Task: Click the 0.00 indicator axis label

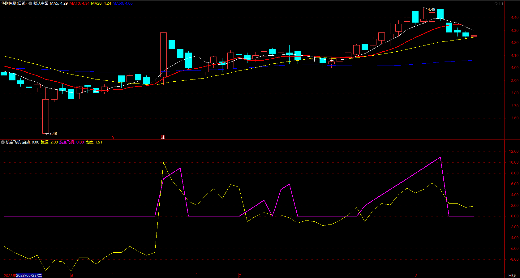Action: [515, 216]
